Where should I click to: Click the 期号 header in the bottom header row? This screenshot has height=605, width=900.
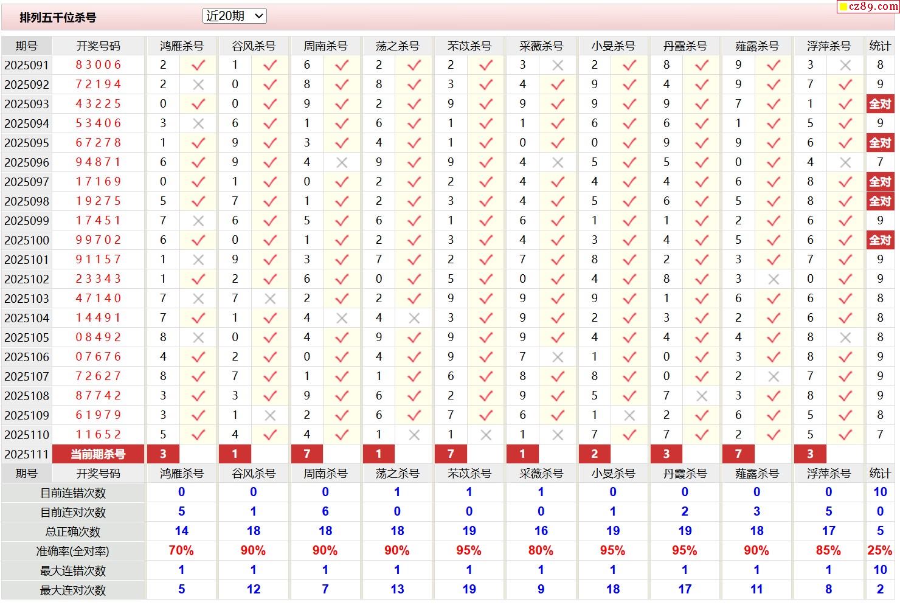tap(27, 474)
